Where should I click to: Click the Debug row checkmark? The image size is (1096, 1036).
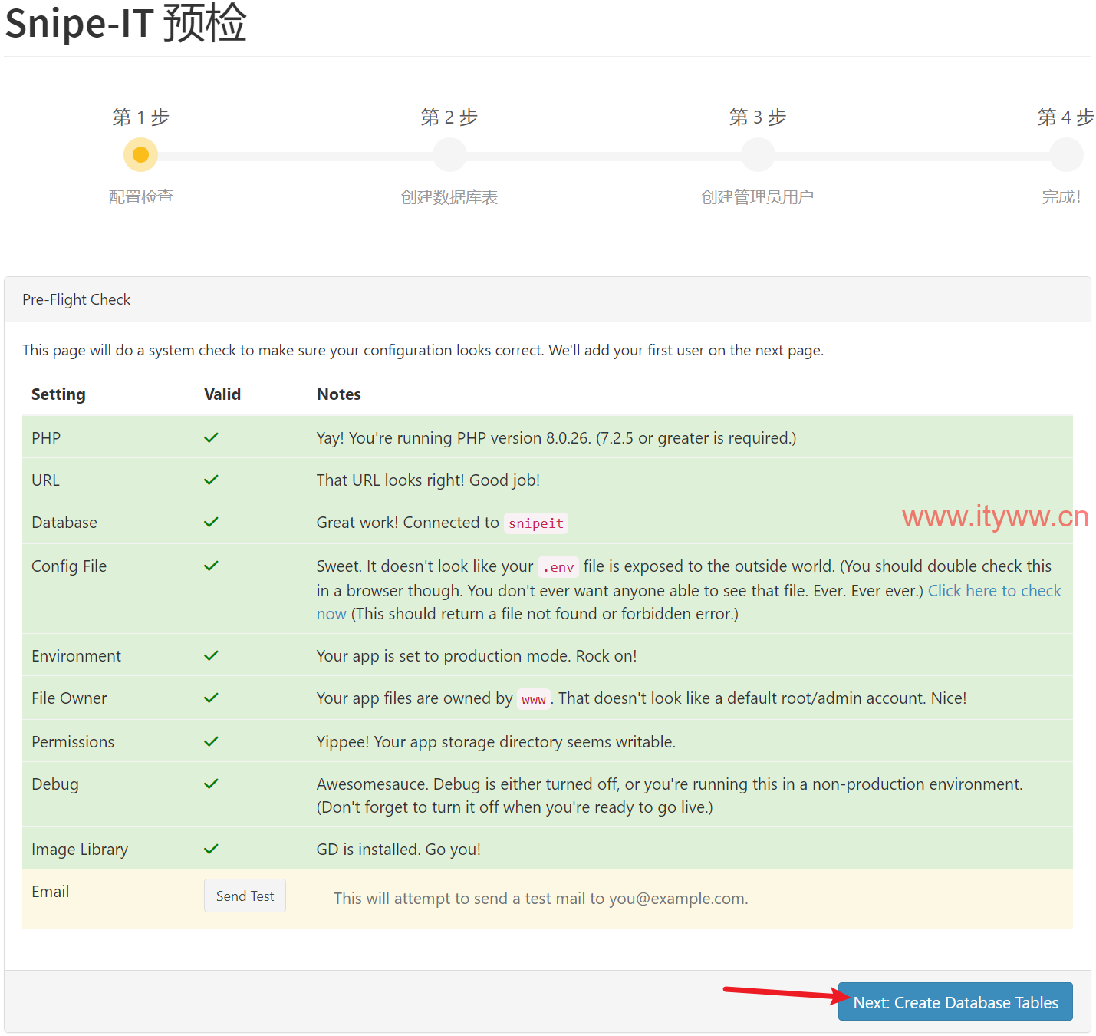211,784
